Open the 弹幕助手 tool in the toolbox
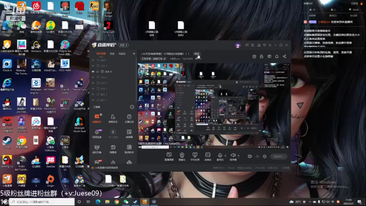Screen dimensions: 366x206 (97, 118)
